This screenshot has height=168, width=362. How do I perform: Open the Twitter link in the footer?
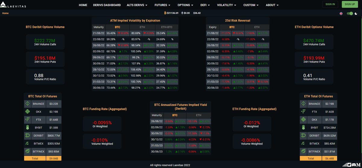(349, 165)
